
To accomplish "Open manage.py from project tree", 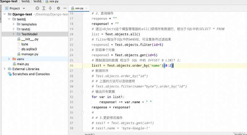I will point(30,54).
